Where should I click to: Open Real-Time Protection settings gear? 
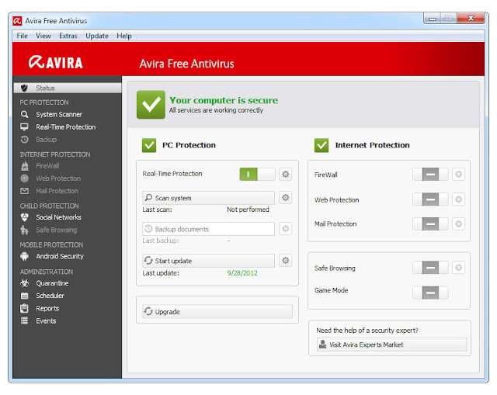[285, 174]
